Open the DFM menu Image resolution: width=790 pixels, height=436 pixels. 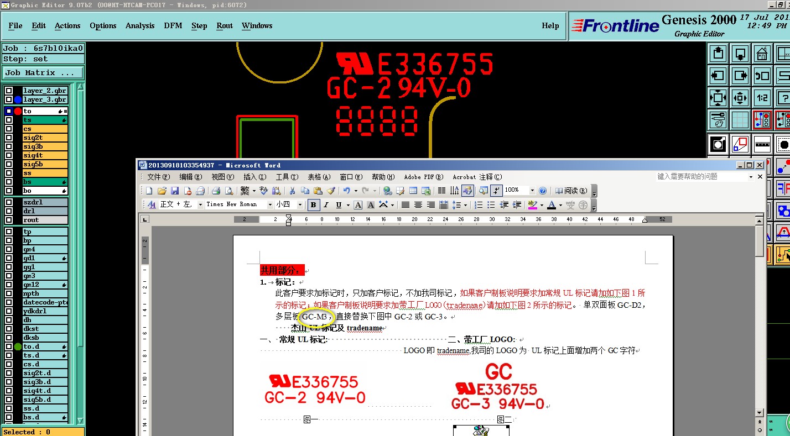pos(173,25)
